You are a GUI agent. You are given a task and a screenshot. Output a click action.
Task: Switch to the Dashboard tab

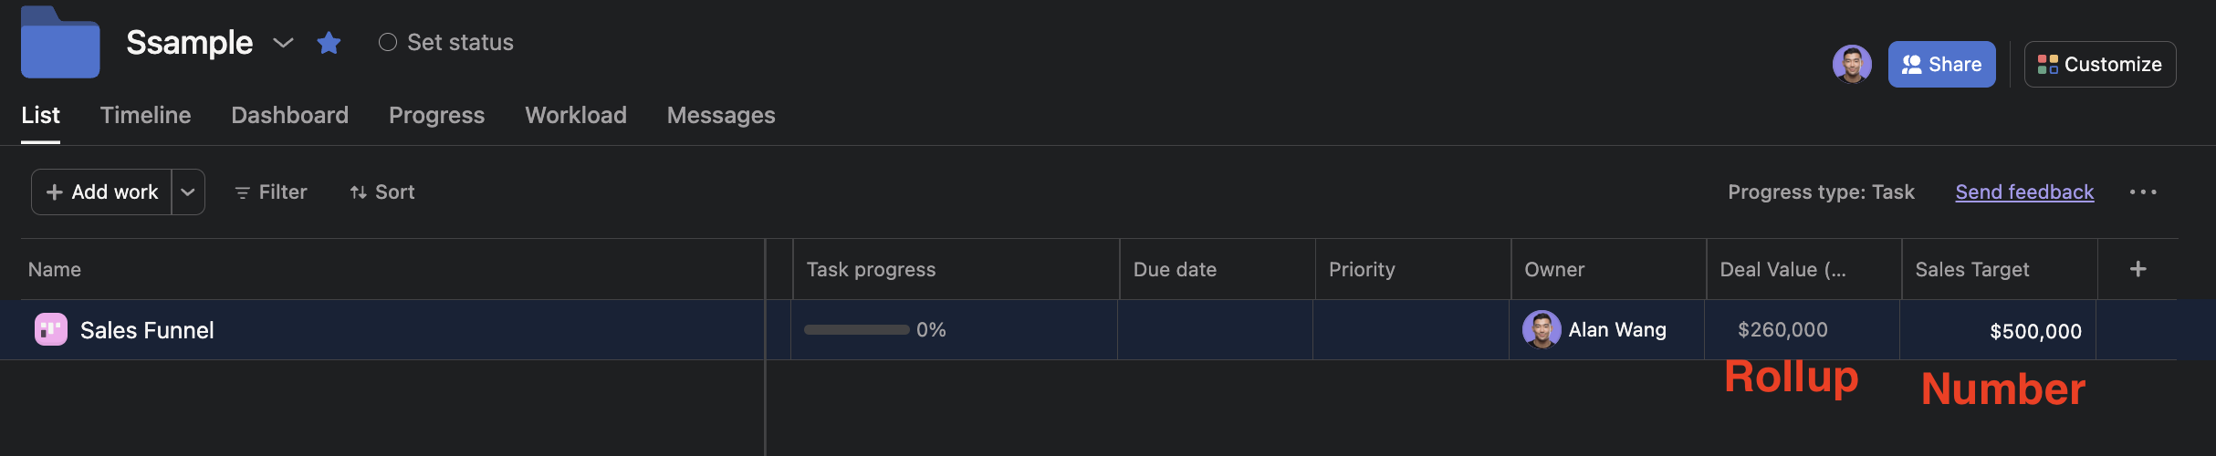[289, 115]
